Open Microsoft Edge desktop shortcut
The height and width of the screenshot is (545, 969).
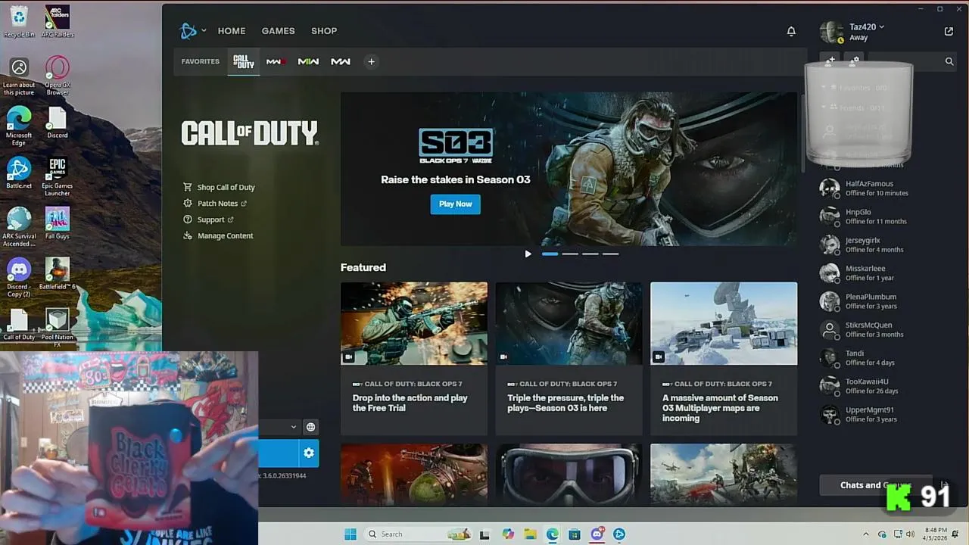(19, 126)
